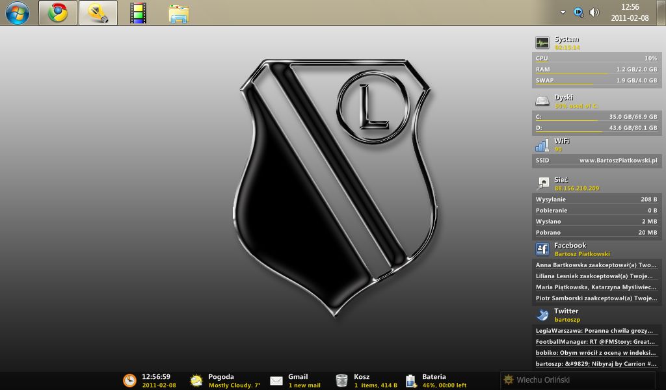Open Anna Bartkowska Facebook notification
Image resolution: width=666 pixels, height=390 pixels.
(596, 265)
